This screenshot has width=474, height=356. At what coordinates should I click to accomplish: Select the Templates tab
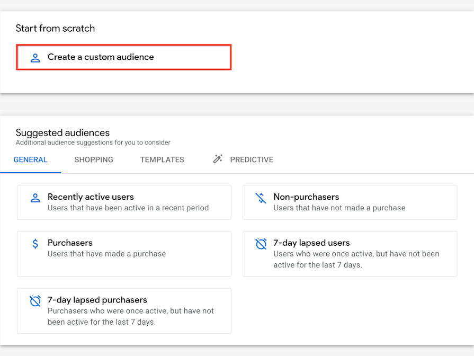162,159
